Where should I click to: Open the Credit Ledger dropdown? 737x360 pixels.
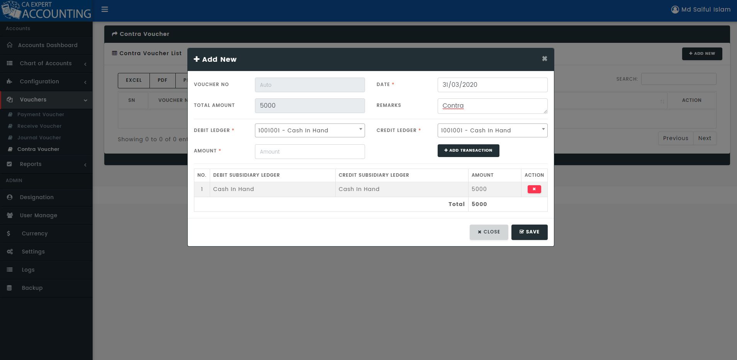(492, 130)
